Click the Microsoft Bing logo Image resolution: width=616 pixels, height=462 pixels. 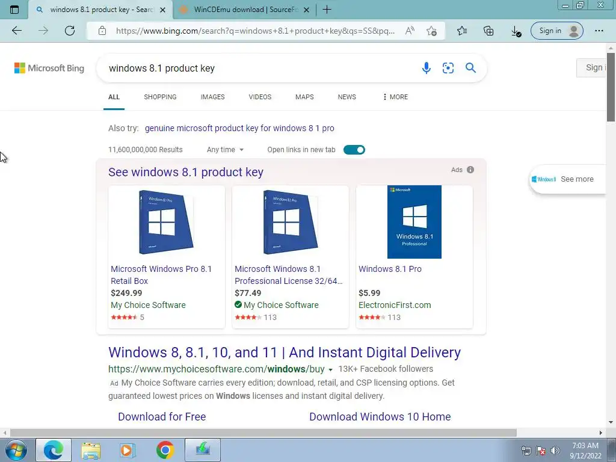pyautogui.click(x=49, y=68)
